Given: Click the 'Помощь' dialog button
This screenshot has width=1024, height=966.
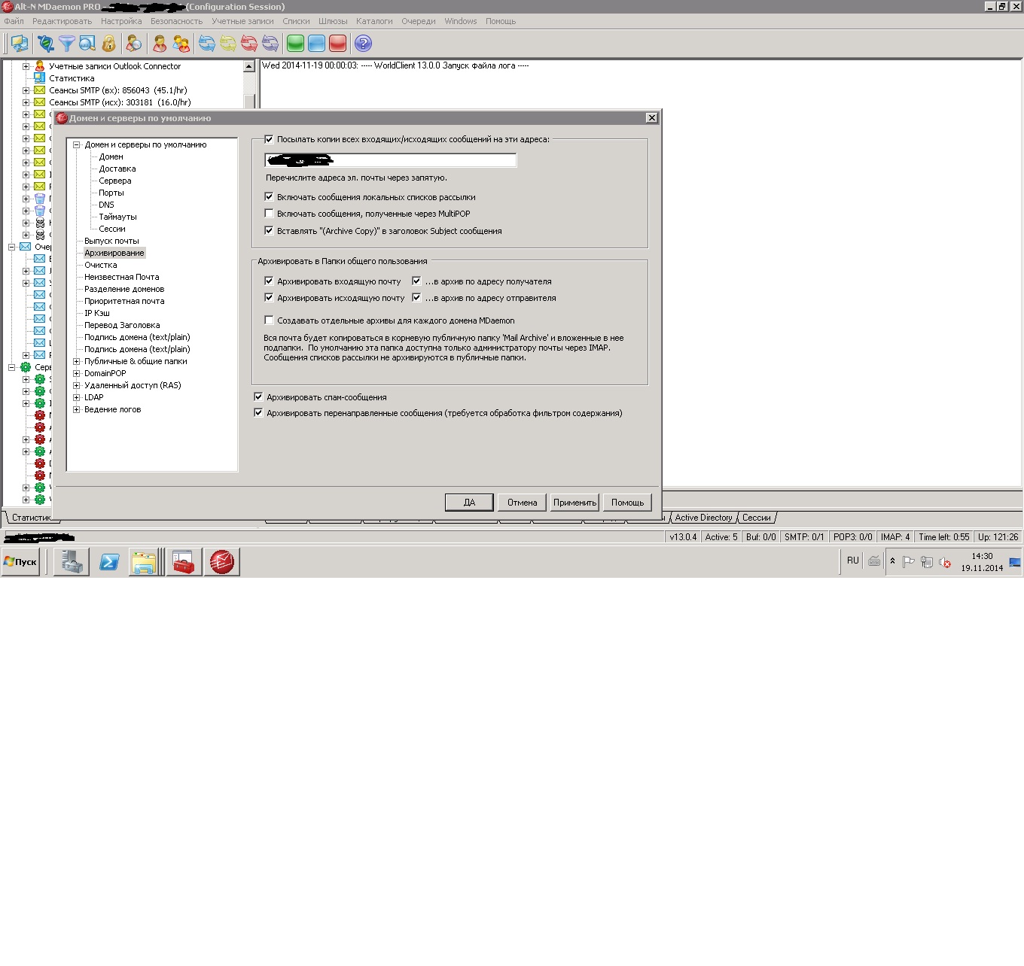Looking at the screenshot, I should click(627, 503).
